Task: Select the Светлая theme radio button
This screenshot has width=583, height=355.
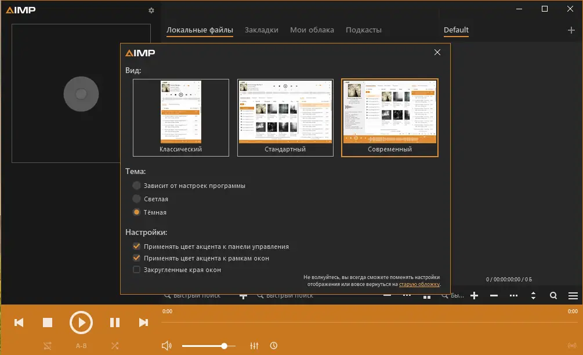Action: coord(136,199)
